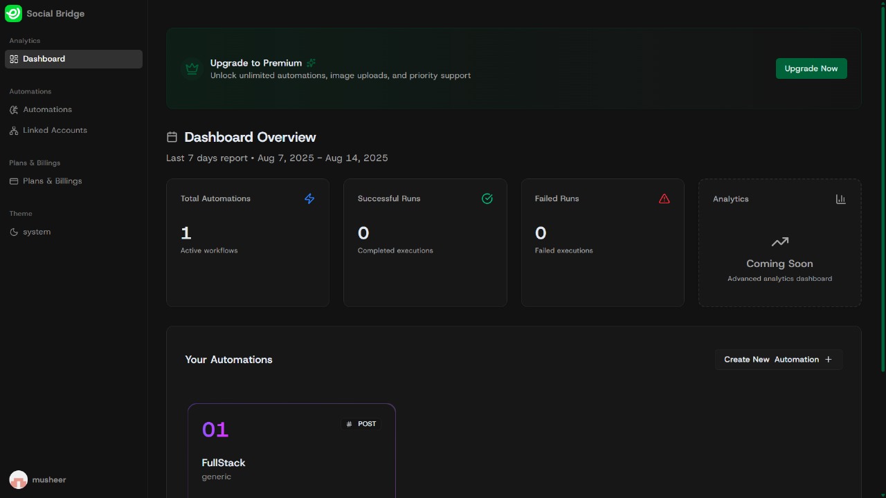886x498 pixels.
Task: Click the page vertical scrollbar
Action: pos(882,187)
